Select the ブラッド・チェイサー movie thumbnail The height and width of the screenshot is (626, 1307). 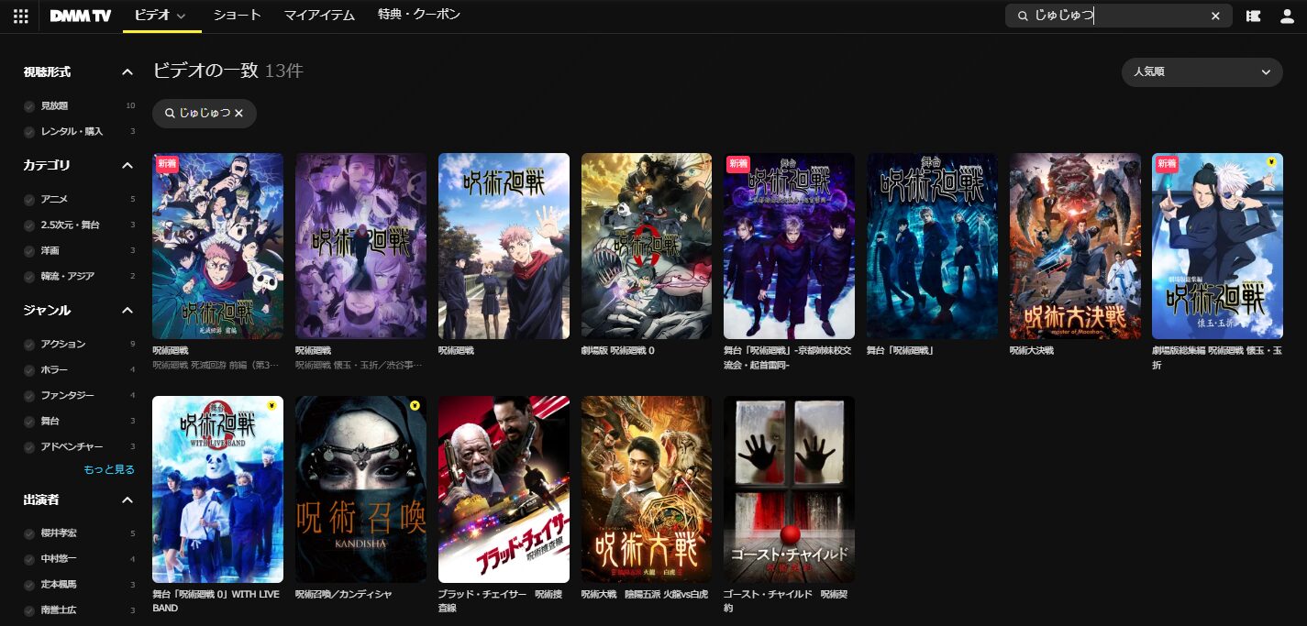point(504,489)
